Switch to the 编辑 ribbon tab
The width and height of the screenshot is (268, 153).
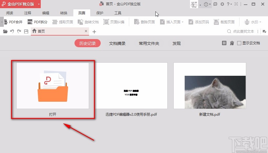click(46, 13)
